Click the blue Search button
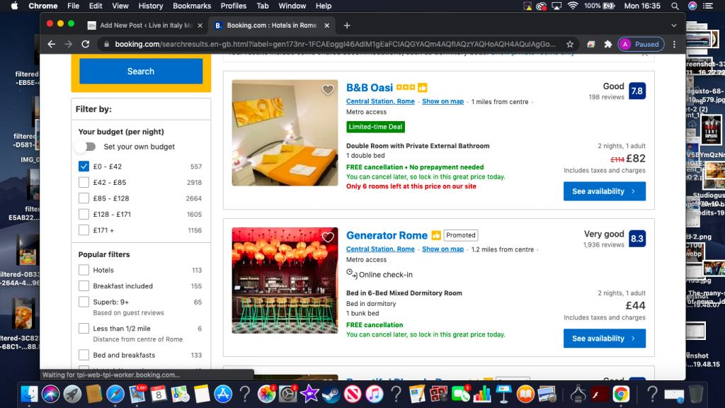 click(141, 72)
